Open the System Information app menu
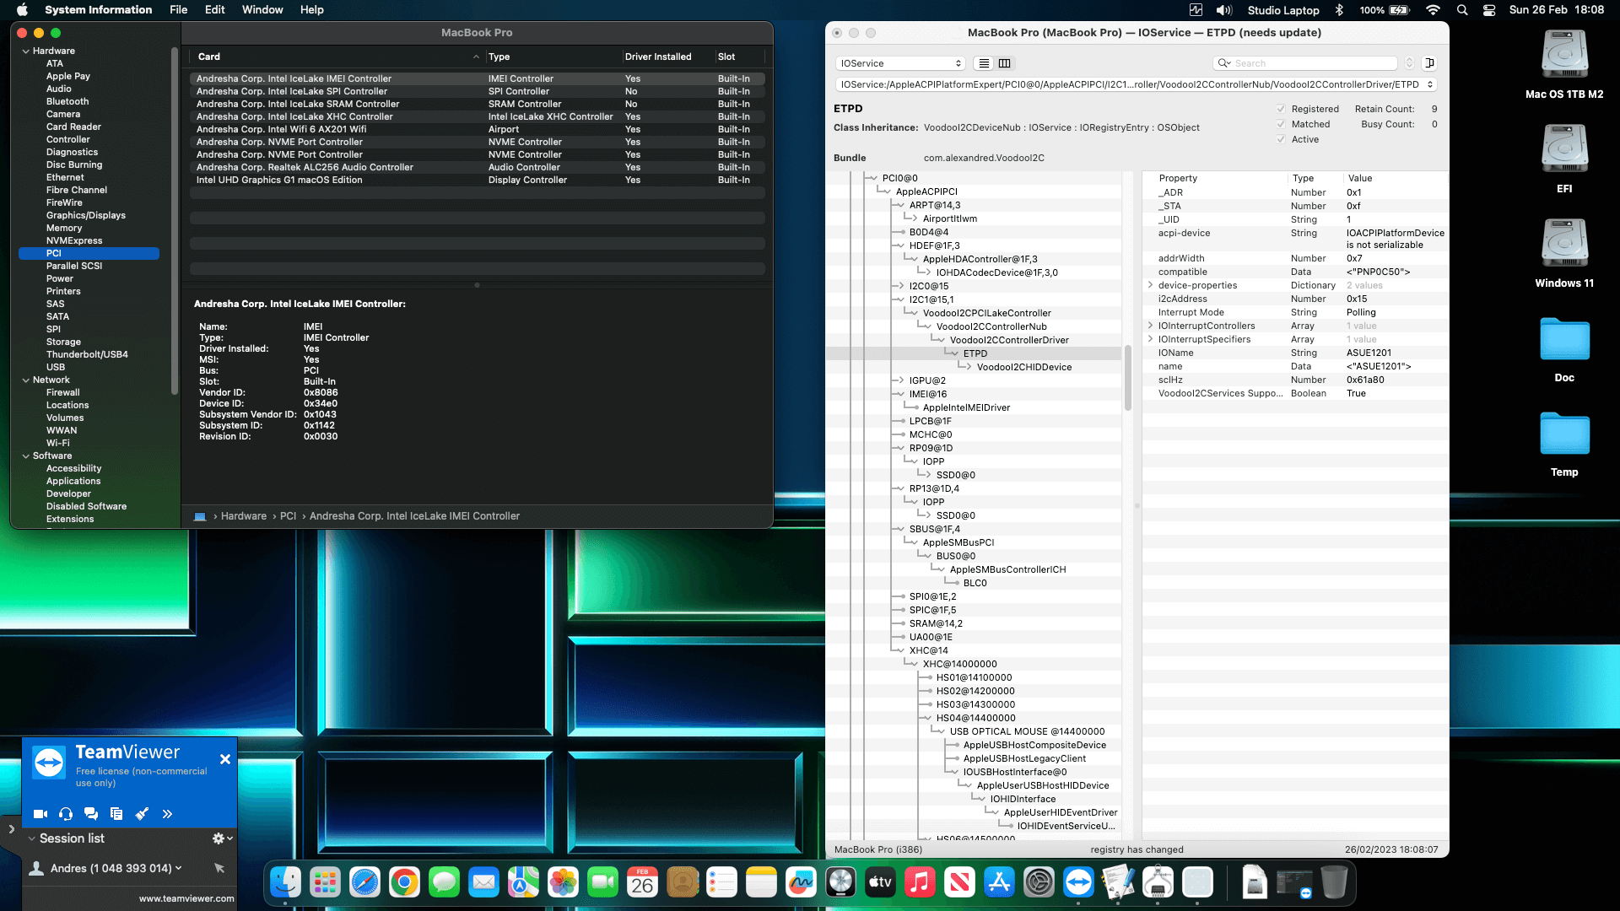Viewport: 1620px width, 911px height. point(99,10)
